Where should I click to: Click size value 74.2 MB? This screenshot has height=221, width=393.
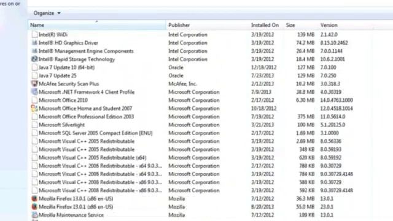[305, 43]
